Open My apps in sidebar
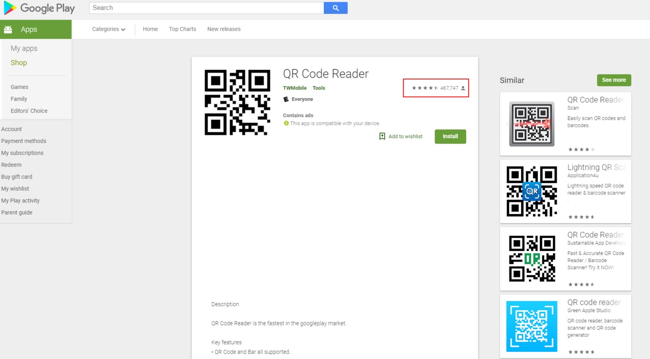The width and height of the screenshot is (650, 359). tap(24, 49)
